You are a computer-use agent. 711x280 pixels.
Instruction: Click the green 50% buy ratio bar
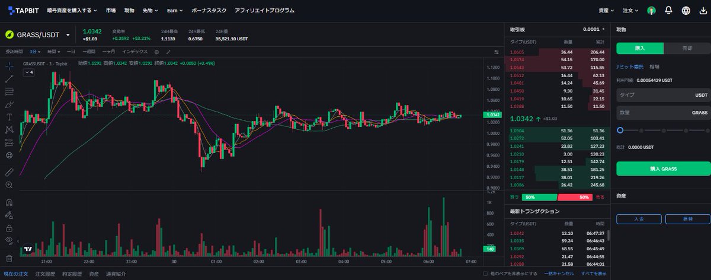tap(539, 197)
